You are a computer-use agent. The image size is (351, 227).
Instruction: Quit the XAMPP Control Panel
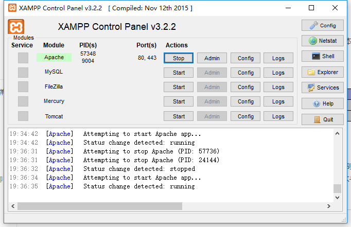322,119
